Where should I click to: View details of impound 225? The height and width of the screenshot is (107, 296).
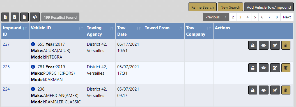pos(263,68)
